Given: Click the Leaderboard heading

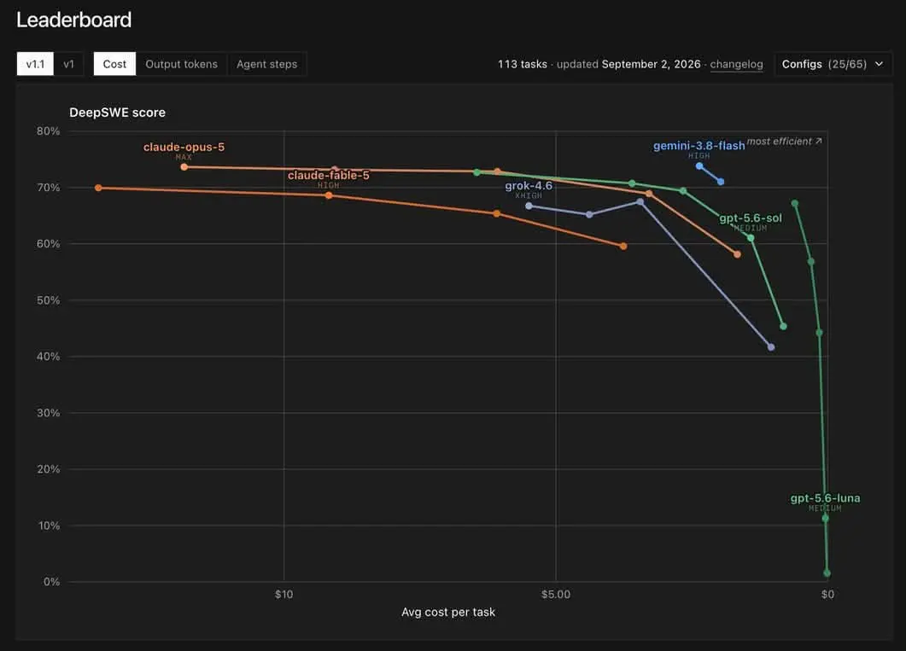Looking at the screenshot, I should 74,20.
